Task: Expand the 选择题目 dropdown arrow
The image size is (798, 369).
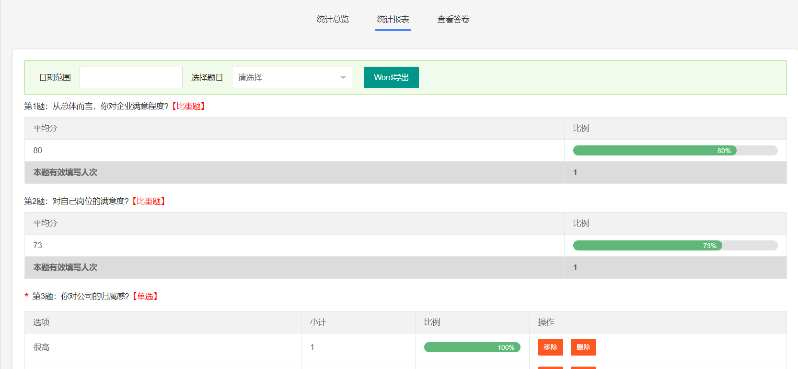Action: 343,77
